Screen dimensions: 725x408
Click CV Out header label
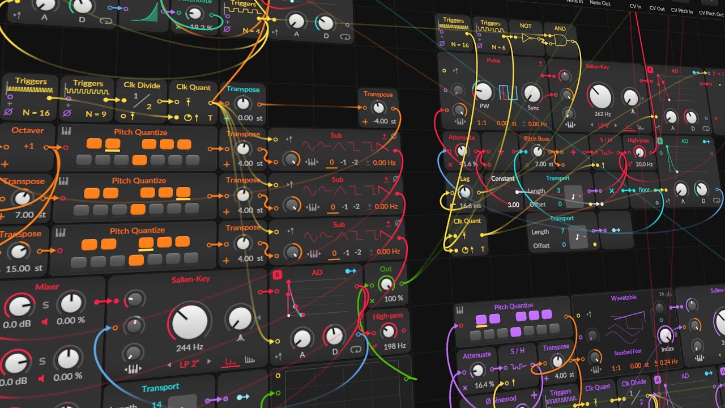[657, 8]
